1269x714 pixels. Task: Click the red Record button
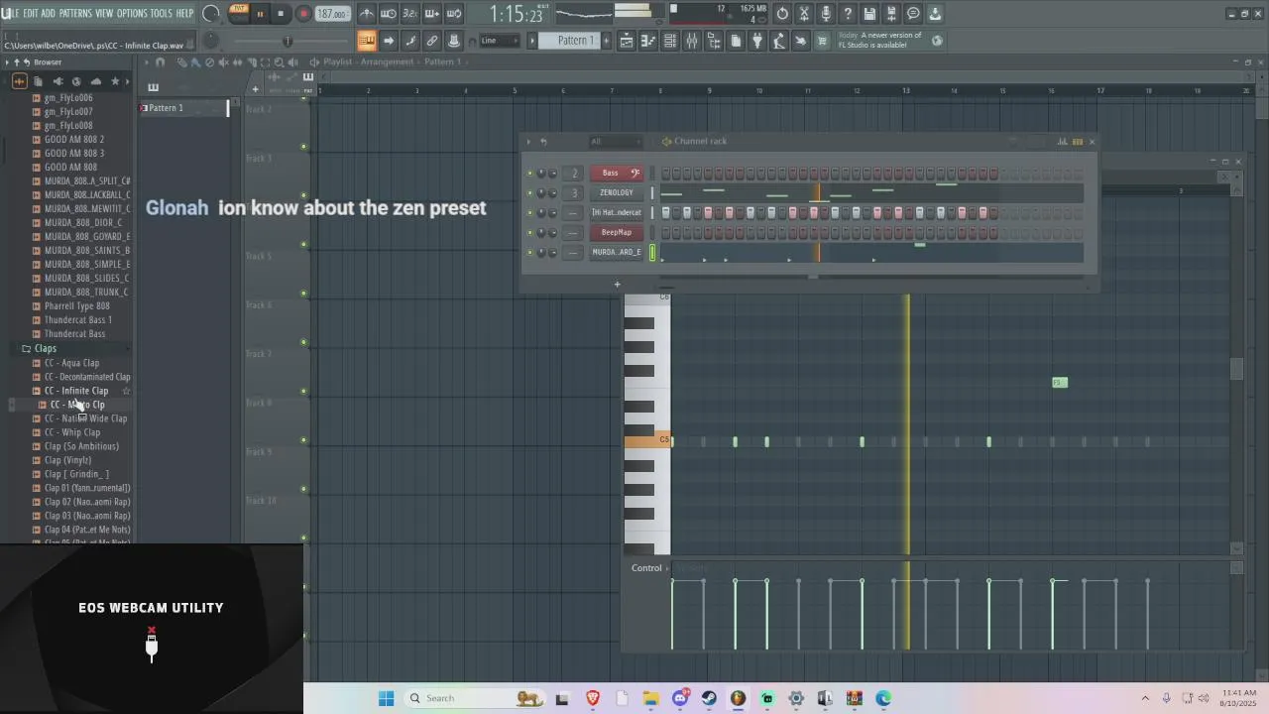303,14
